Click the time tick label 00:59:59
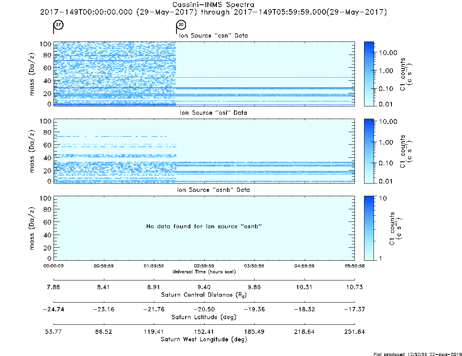The height and width of the screenshot is (356, 462). 104,266
